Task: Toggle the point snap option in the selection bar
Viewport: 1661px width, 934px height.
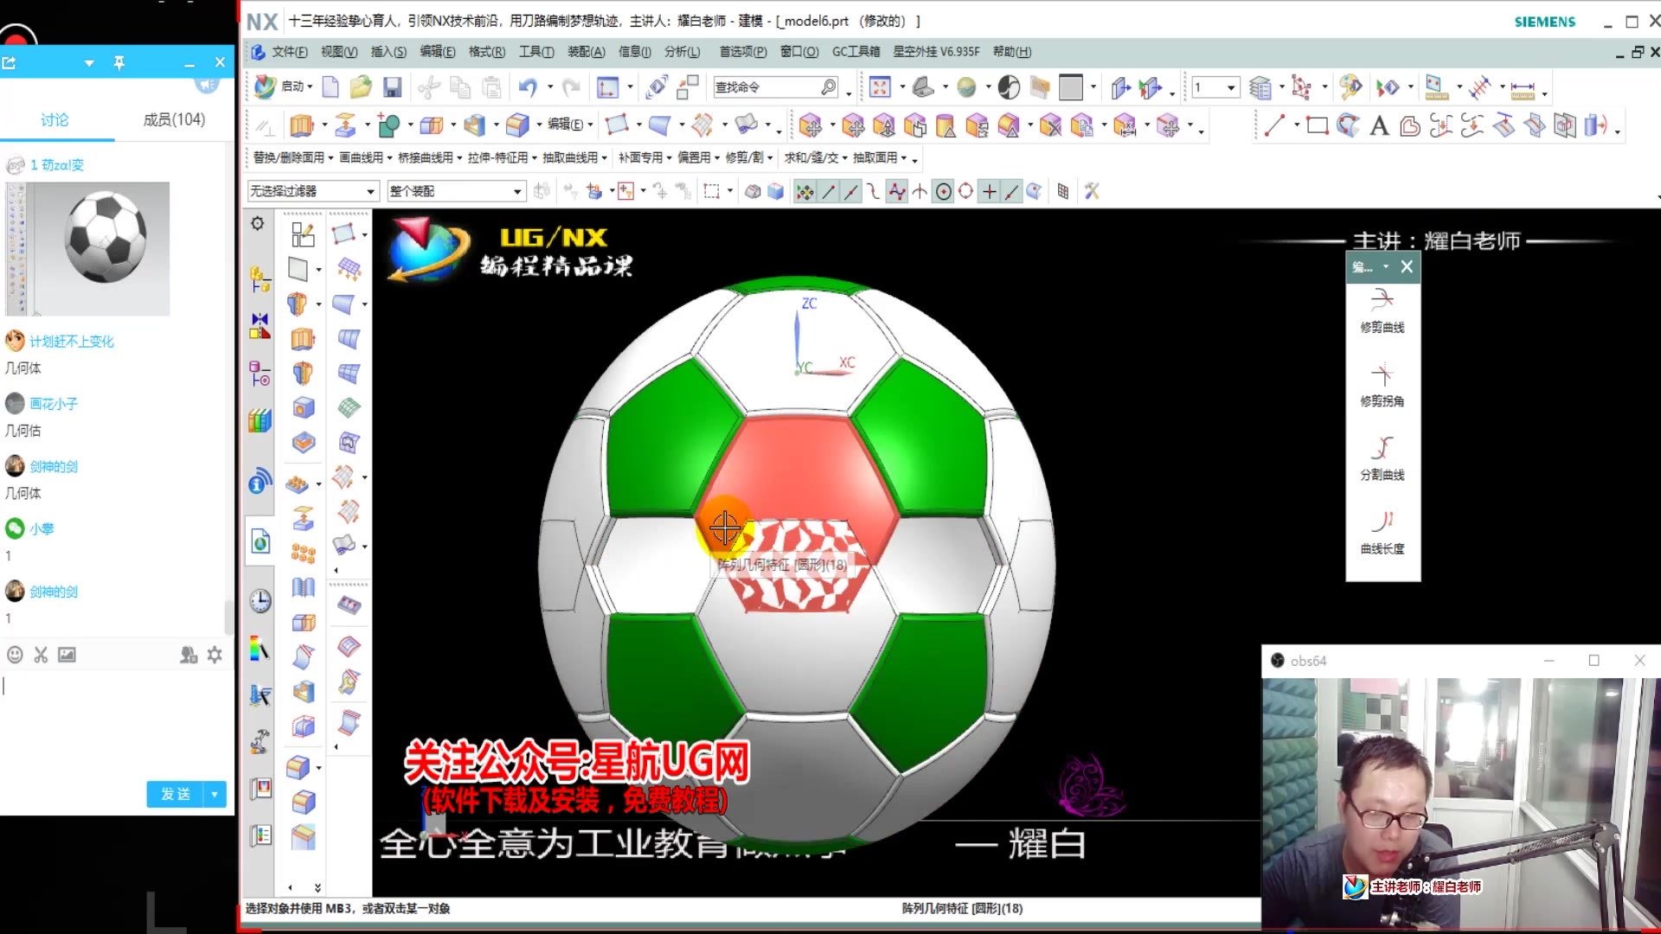Action: [x=989, y=191]
